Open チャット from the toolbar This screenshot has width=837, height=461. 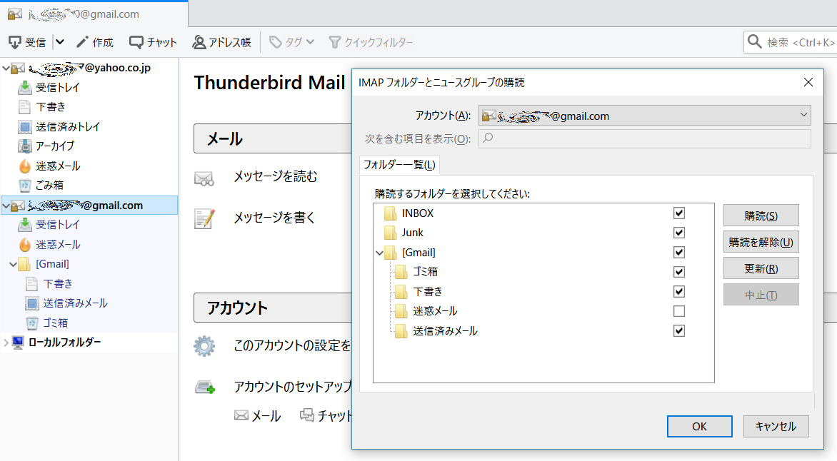(153, 42)
